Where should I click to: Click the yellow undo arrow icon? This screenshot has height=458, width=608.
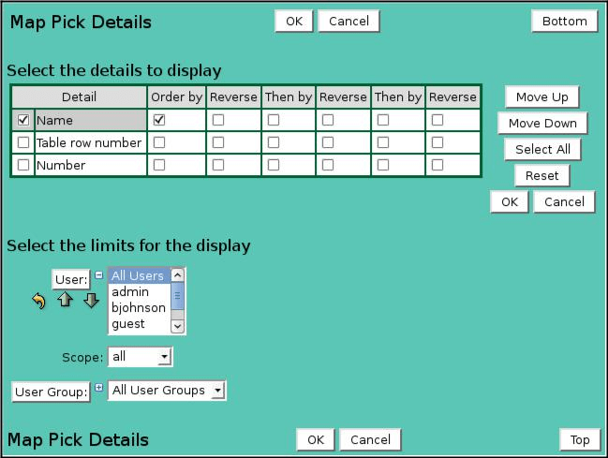click(x=38, y=301)
